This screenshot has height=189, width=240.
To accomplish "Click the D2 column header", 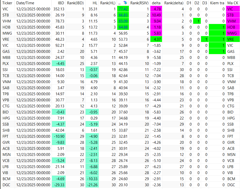I will coord(197,3).
